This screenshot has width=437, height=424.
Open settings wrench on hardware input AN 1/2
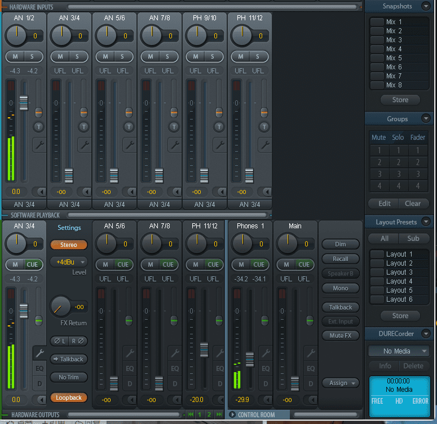click(x=39, y=145)
